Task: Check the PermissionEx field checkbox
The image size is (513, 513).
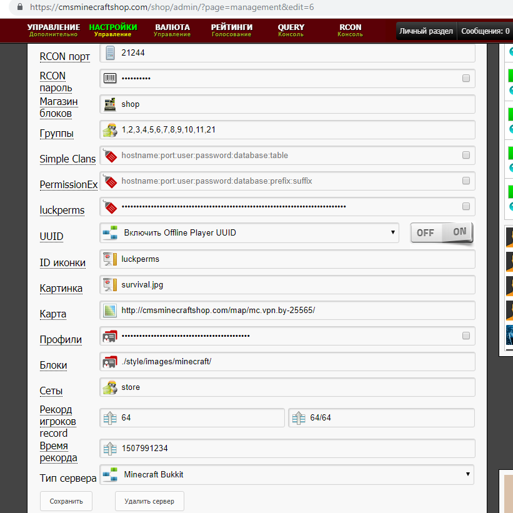Action: tap(466, 181)
